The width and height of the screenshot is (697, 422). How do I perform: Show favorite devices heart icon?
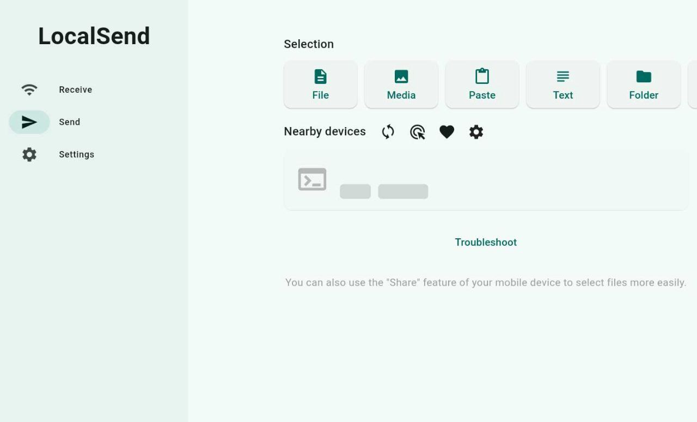[447, 132]
